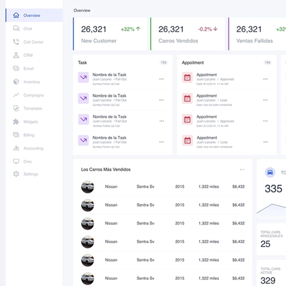
Task: Select Total Cars Wholesales card showing 25
Action: point(272,239)
